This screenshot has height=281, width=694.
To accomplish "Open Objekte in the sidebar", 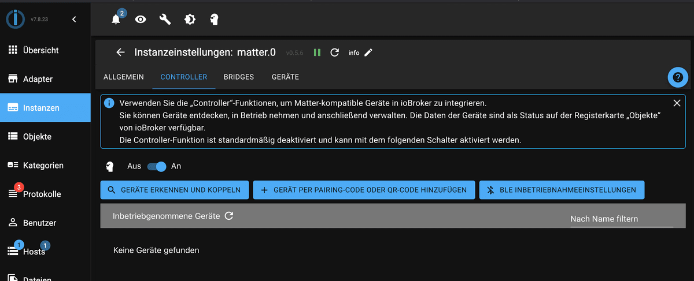I will (x=45, y=137).
